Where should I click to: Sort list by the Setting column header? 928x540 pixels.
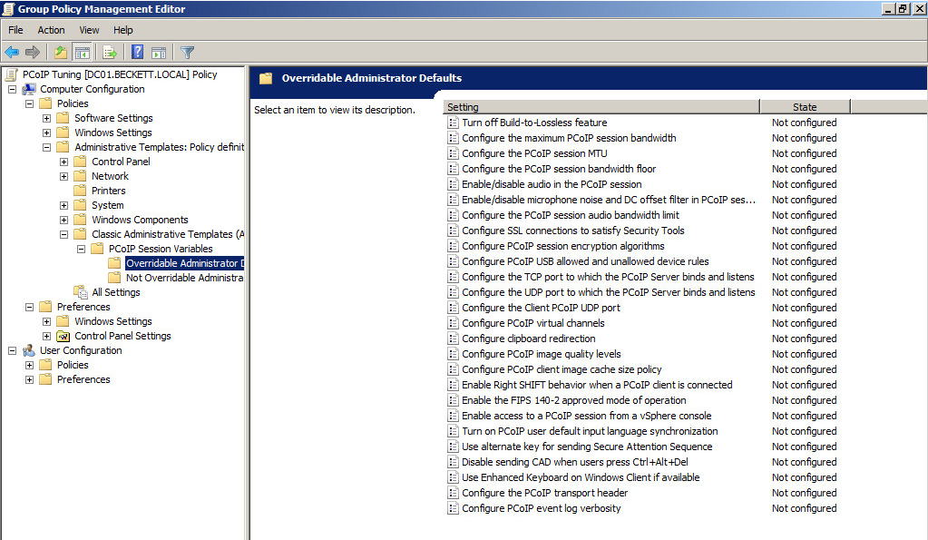pyautogui.click(x=601, y=107)
